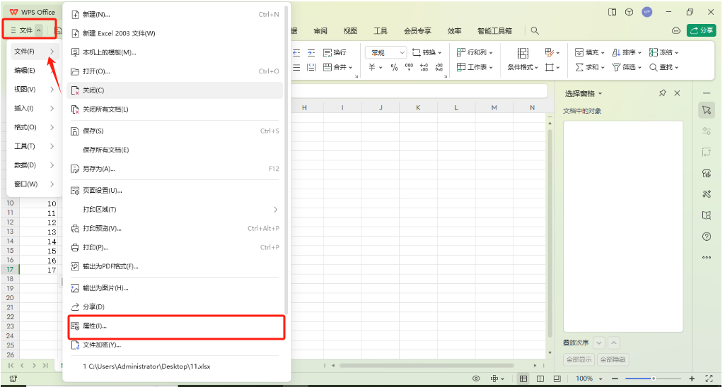This screenshot has height=387, width=725.
Task: Click the search magnifier icon in ribbon
Action: pos(535,31)
